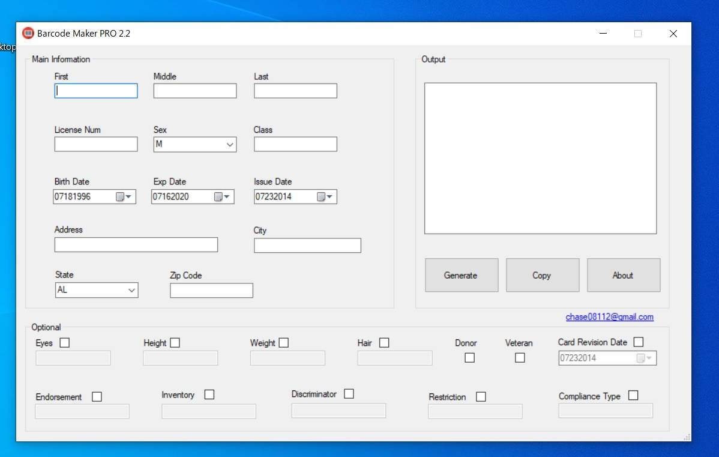This screenshot has width=719, height=457.
Task: Open the State dropdown showing AL
Action: [133, 290]
